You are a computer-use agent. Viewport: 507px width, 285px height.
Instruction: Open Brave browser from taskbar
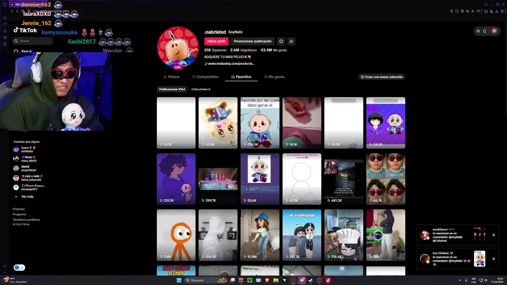pyautogui.click(x=267, y=280)
